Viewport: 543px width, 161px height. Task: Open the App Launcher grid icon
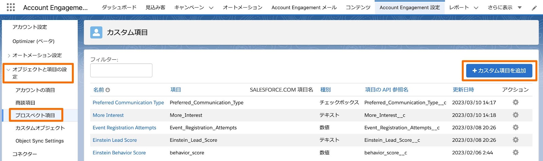pos(11,7)
